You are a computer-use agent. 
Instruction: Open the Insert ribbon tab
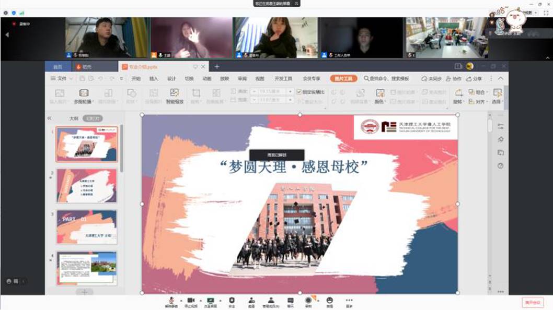154,79
